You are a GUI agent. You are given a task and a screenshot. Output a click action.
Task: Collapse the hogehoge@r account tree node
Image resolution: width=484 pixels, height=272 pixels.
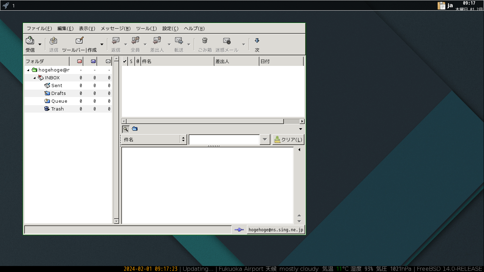pyautogui.click(x=28, y=70)
